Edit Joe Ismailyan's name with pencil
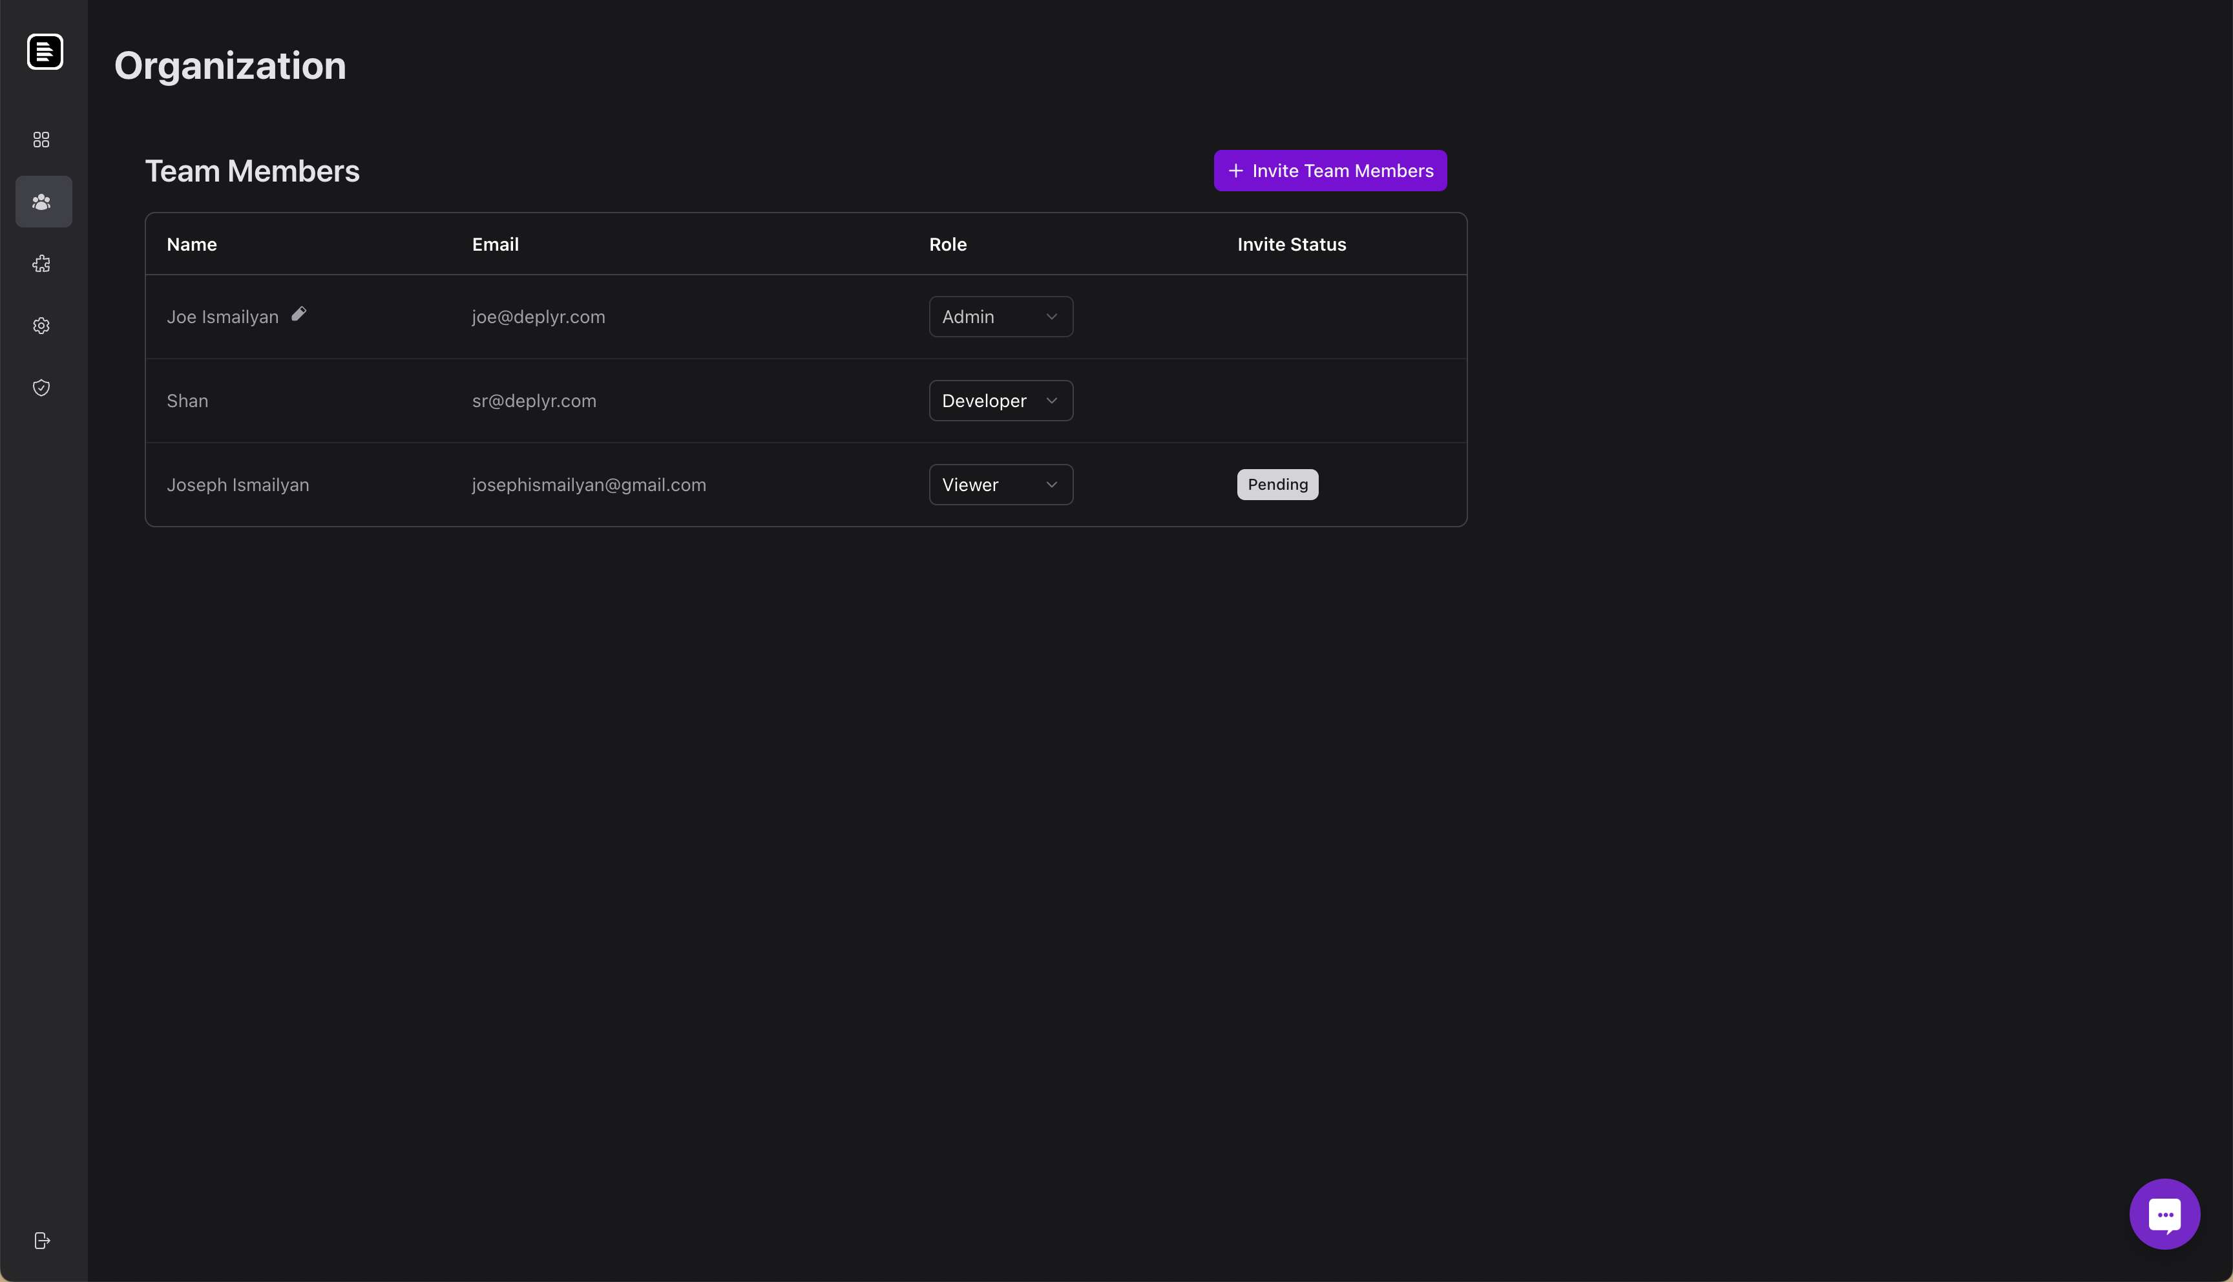 (x=299, y=314)
